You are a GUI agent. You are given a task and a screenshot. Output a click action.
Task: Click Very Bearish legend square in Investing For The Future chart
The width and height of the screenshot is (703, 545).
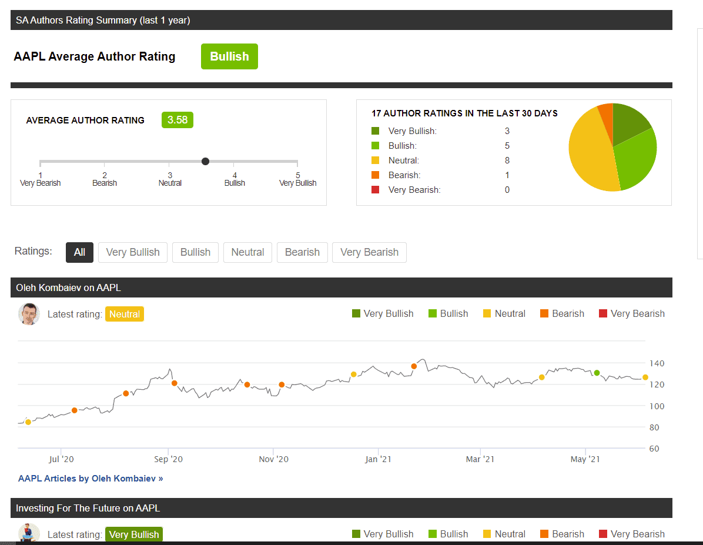(x=603, y=534)
